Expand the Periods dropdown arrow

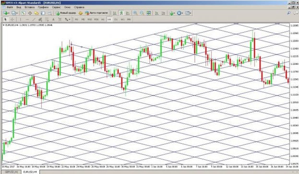pyautogui.click(x=182, y=13)
